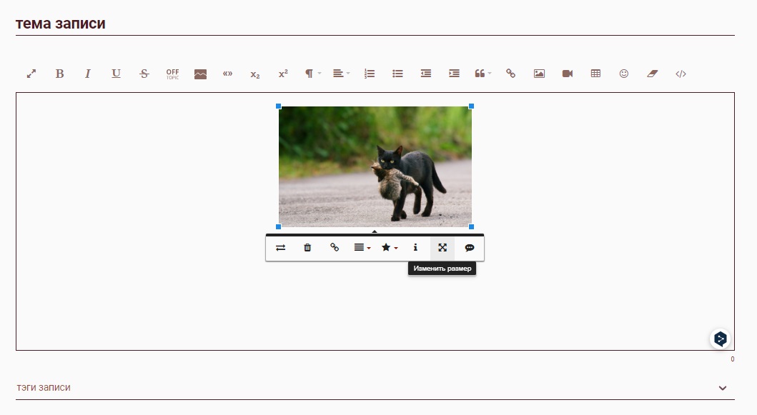Insert table from toolbar
757x415 pixels.
click(x=595, y=74)
